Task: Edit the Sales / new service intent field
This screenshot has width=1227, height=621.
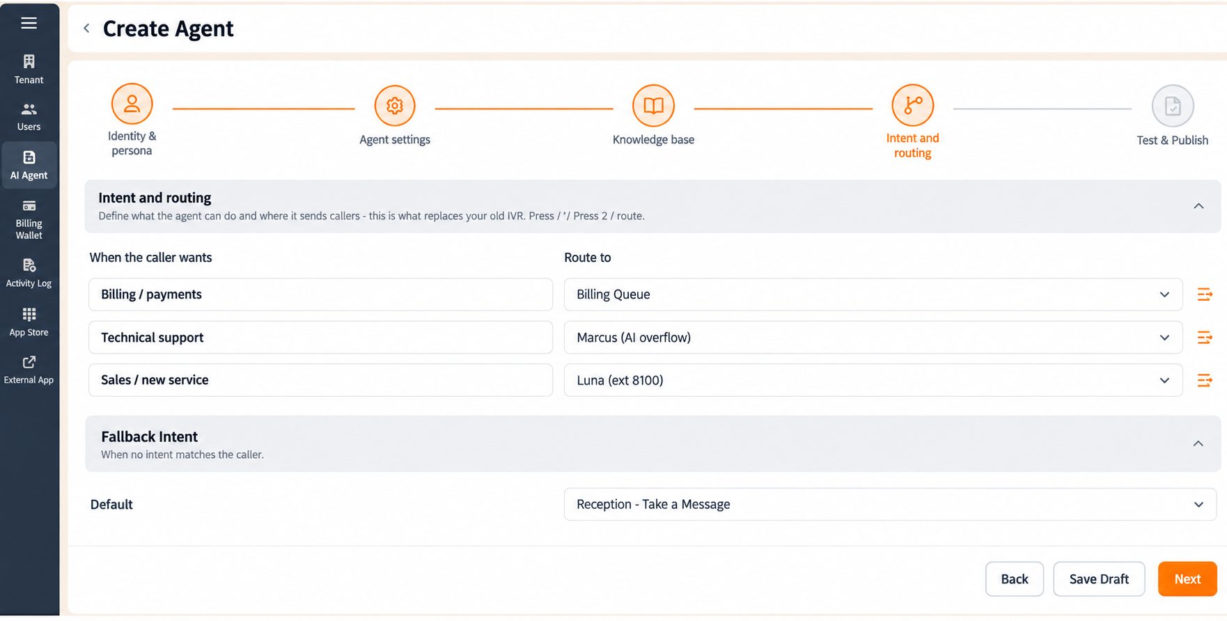Action: coord(320,380)
